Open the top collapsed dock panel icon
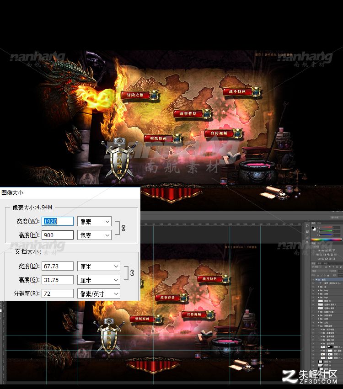This screenshot has width=343, height=389. point(307,225)
